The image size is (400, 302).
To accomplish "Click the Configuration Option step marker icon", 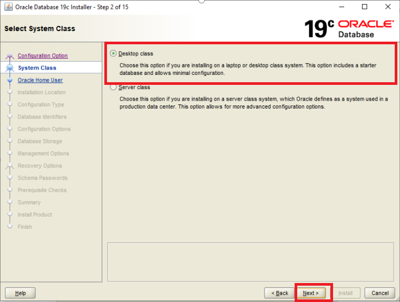I will coord(9,56).
